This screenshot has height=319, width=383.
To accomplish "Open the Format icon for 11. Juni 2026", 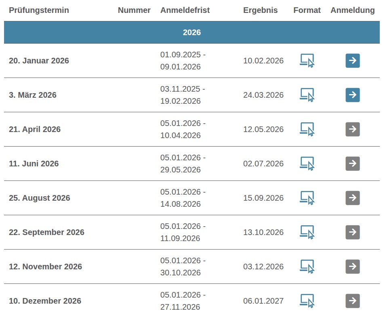I will click(307, 164).
